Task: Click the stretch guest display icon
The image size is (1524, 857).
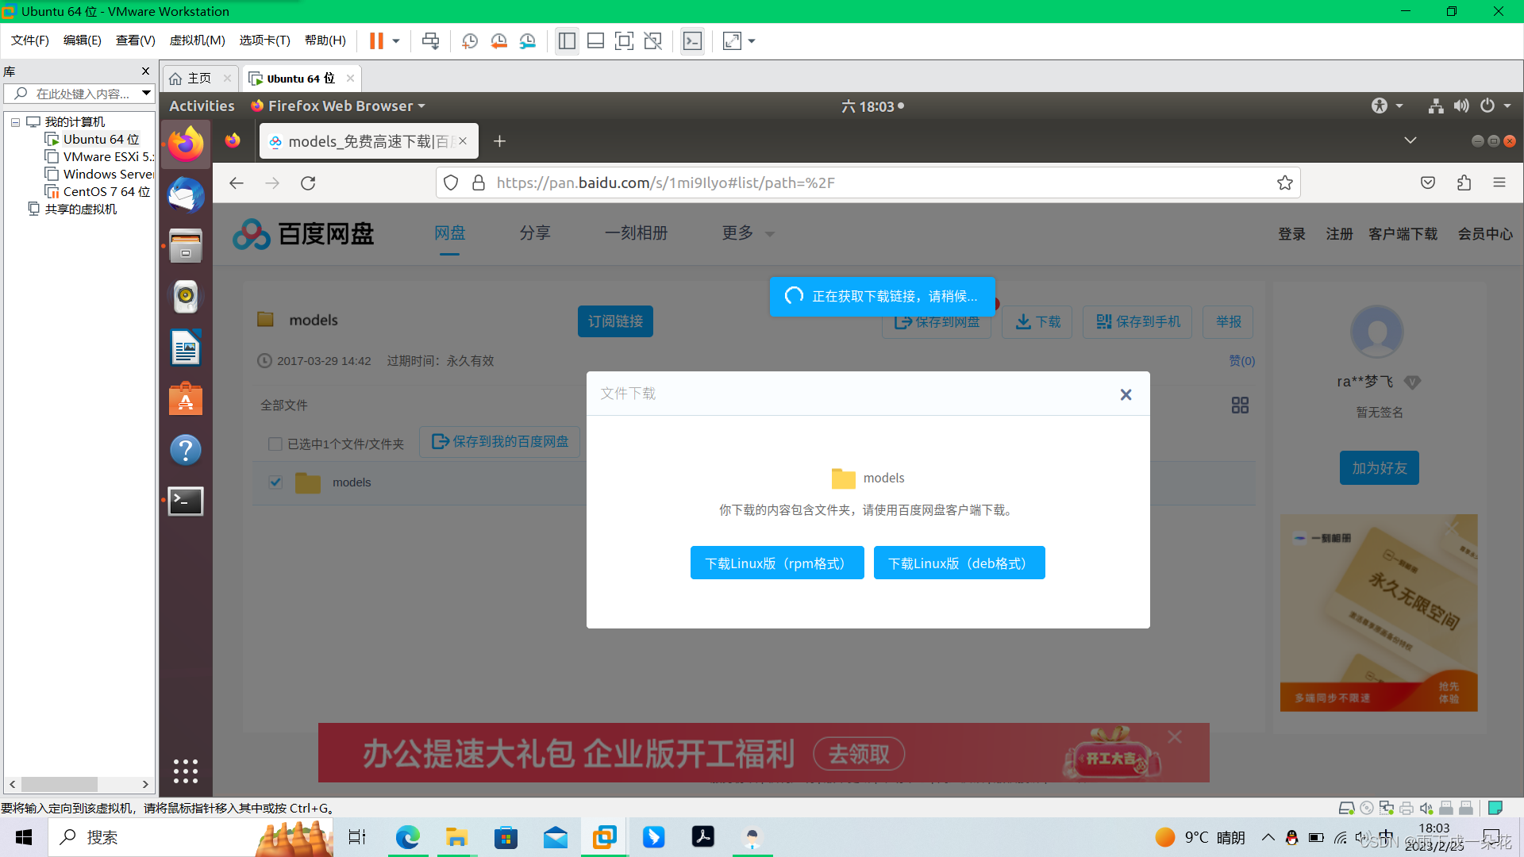Action: pos(732,40)
